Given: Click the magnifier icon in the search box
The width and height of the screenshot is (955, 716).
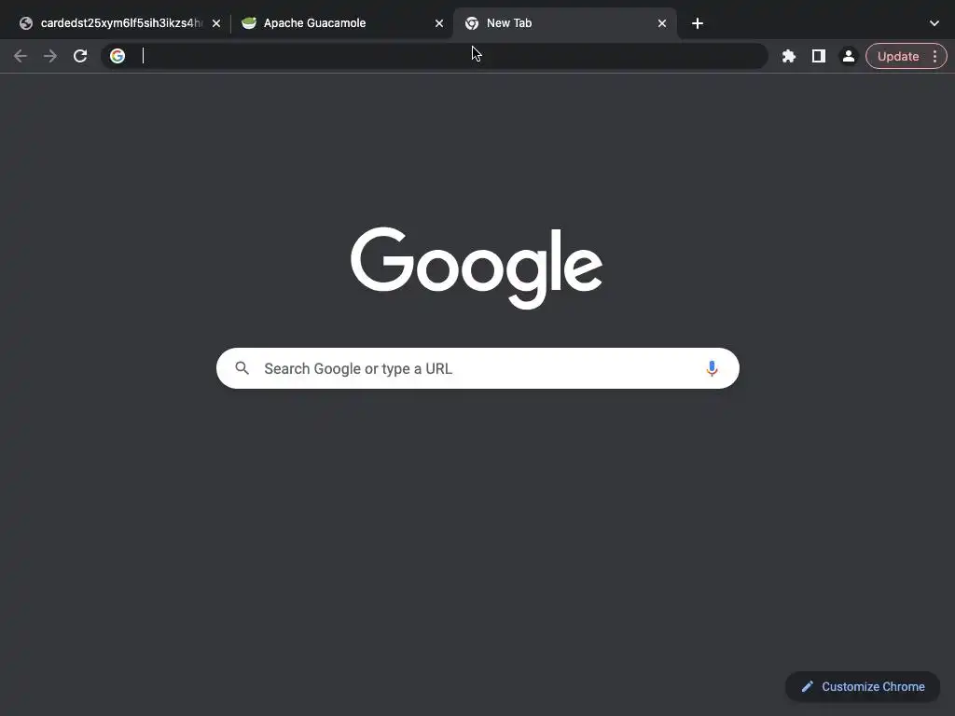Looking at the screenshot, I should (242, 368).
